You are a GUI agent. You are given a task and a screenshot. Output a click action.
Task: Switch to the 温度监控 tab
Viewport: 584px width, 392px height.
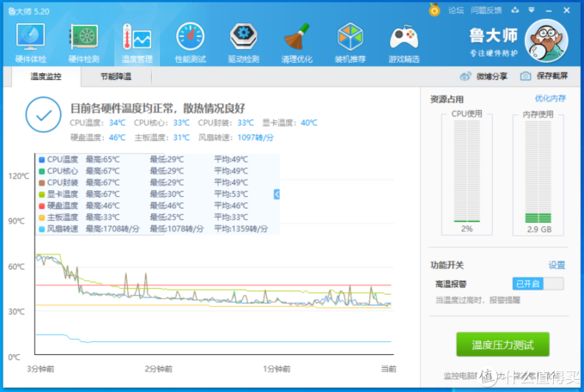coord(46,77)
